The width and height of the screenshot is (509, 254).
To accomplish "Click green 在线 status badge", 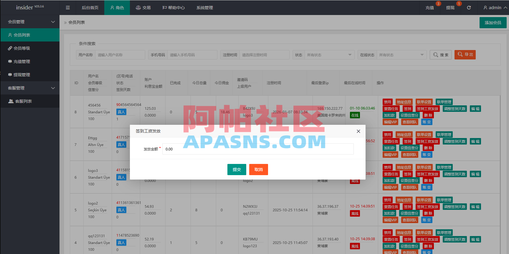I will pyautogui.click(x=355, y=115).
